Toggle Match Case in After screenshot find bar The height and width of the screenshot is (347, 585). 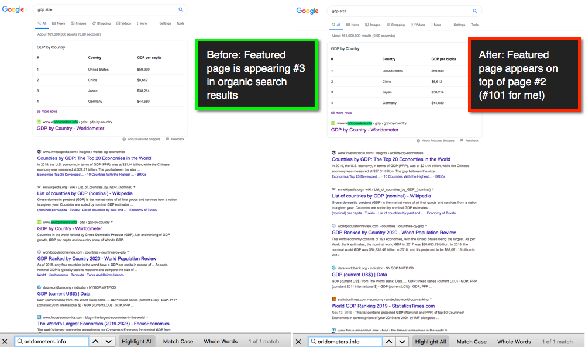[x=472, y=341]
